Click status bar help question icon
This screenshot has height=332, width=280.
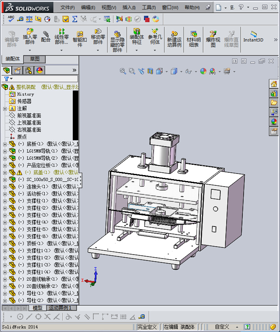pos(247,327)
